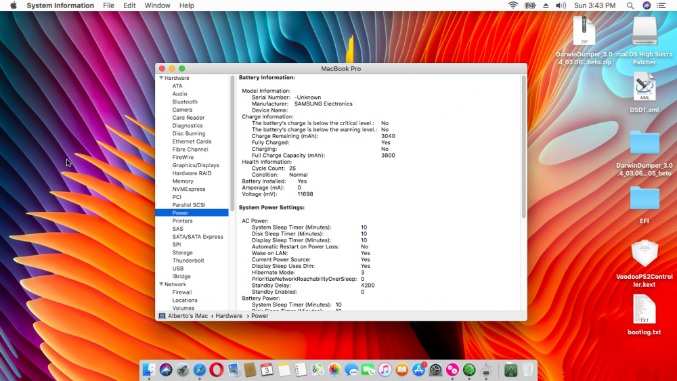Open iBooks orange icon in dock
The height and width of the screenshot is (381, 677).
[401, 369]
